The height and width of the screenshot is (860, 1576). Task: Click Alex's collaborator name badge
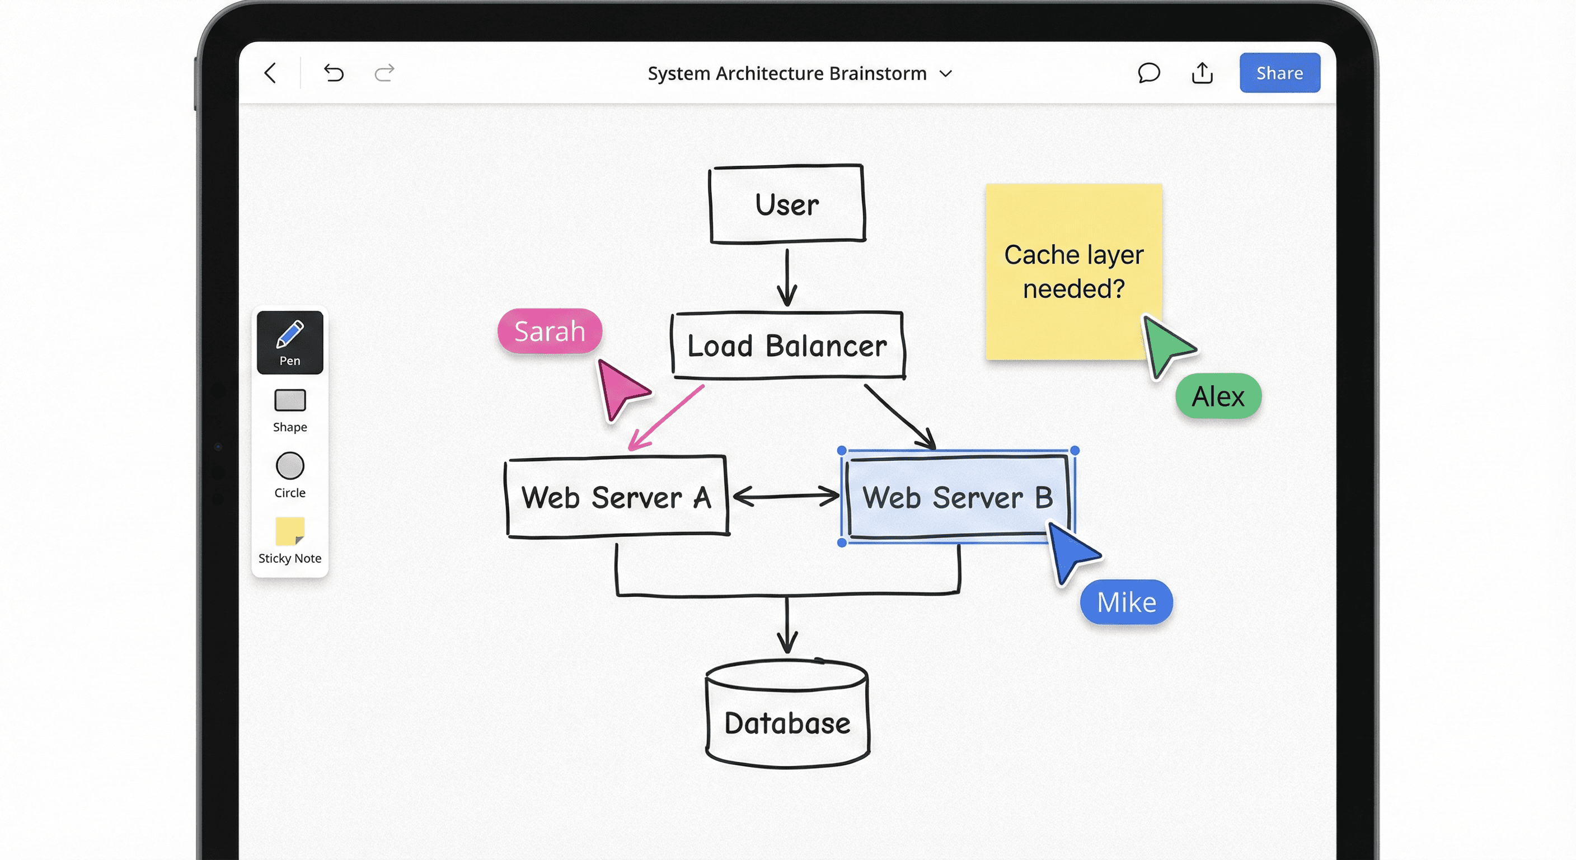click(1218, 396)
